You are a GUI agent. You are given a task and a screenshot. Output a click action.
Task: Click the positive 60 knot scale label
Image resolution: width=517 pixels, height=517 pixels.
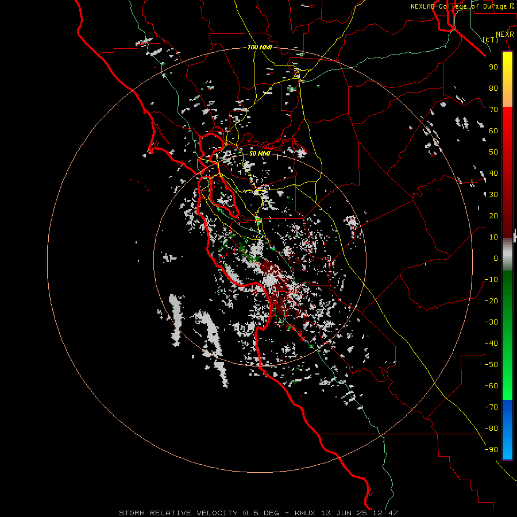tap(493, 130)
